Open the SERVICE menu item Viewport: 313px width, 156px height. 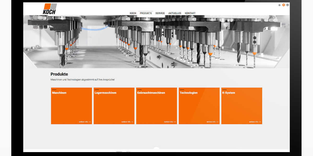click(160, 13)
